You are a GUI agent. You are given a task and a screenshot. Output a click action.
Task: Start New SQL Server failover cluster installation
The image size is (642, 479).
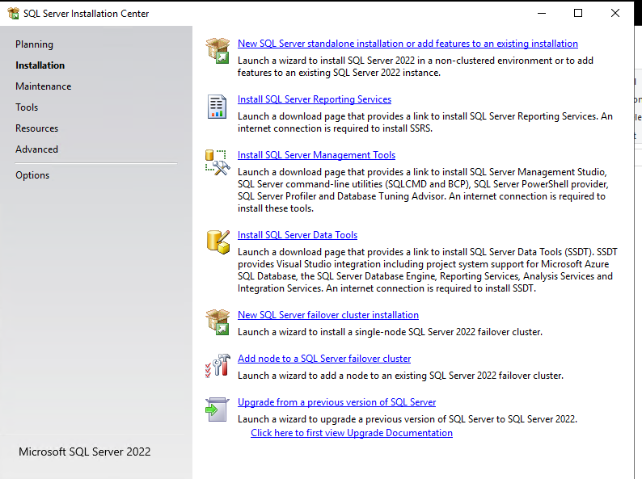click(x=328, y=315)
